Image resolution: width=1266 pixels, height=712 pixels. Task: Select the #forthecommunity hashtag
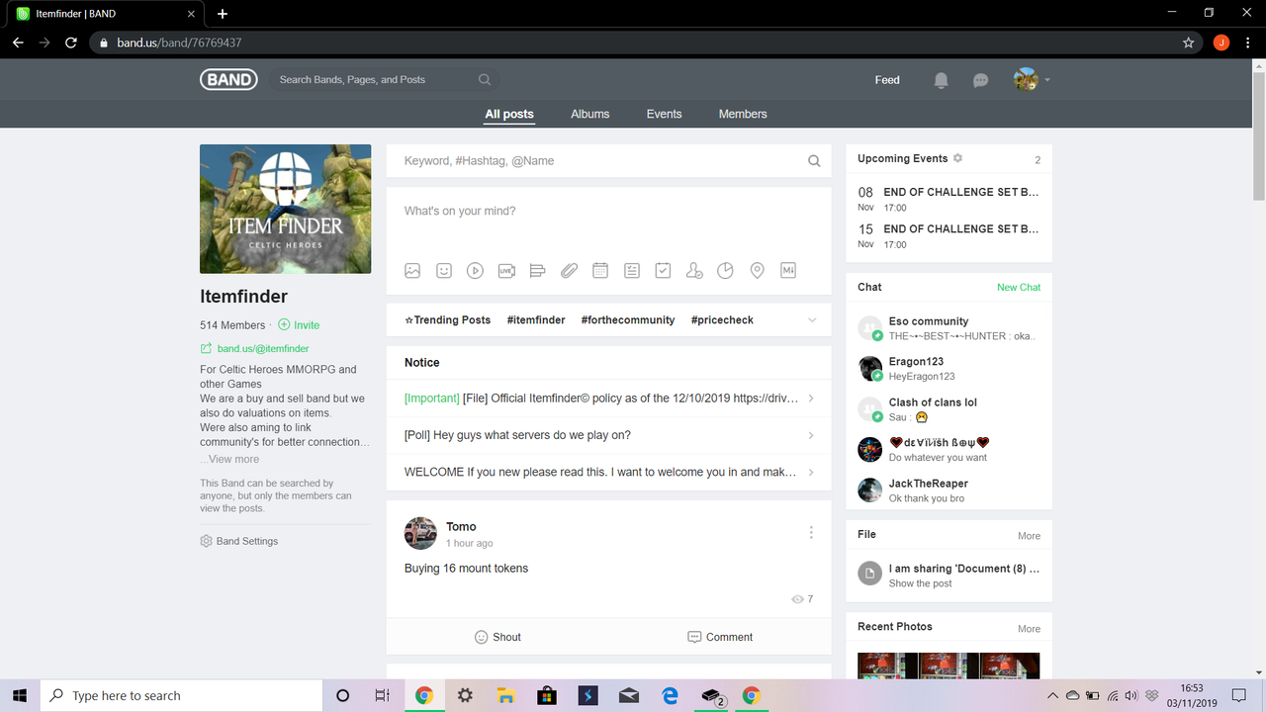point(628,320)
